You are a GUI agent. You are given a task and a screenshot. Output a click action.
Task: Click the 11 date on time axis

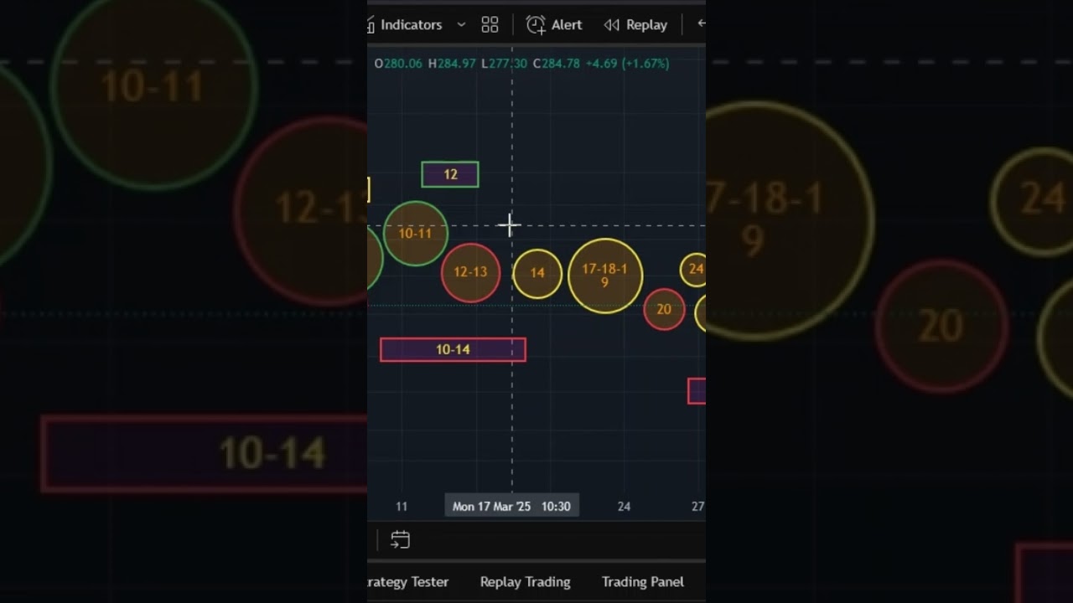click(x=402, y=507)
